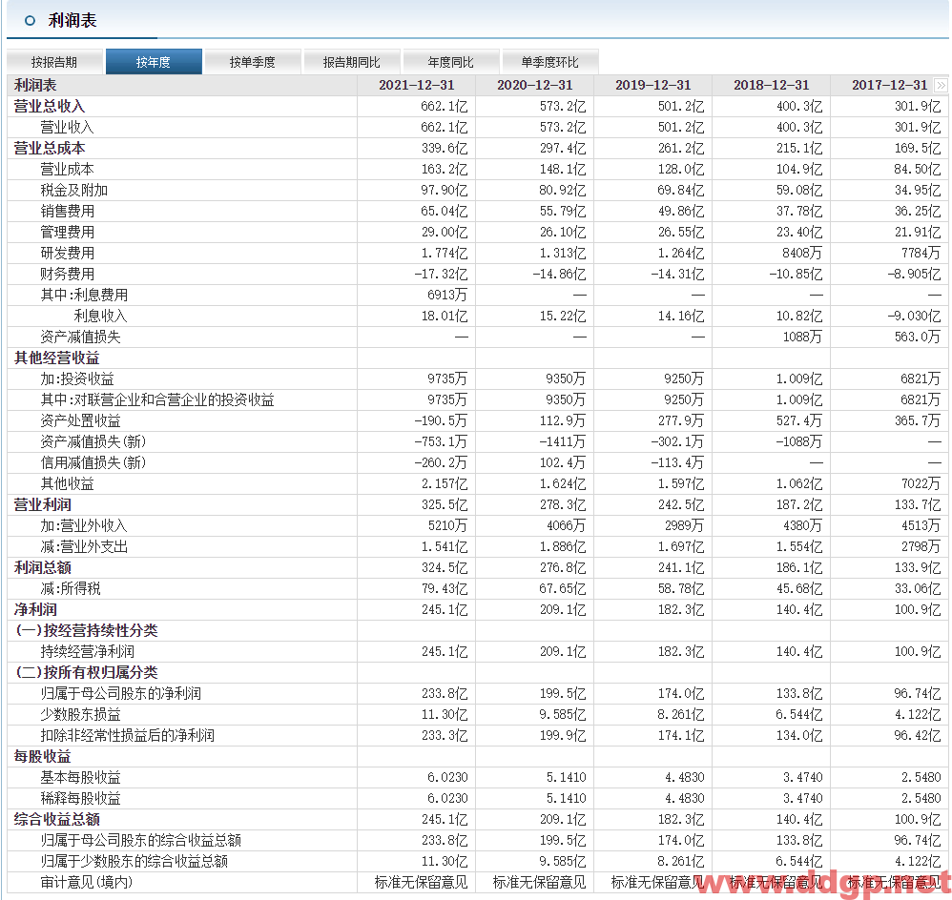Select the 营业总成本 row label
Viewport: 952px width, 900px height.
(50, 148)
